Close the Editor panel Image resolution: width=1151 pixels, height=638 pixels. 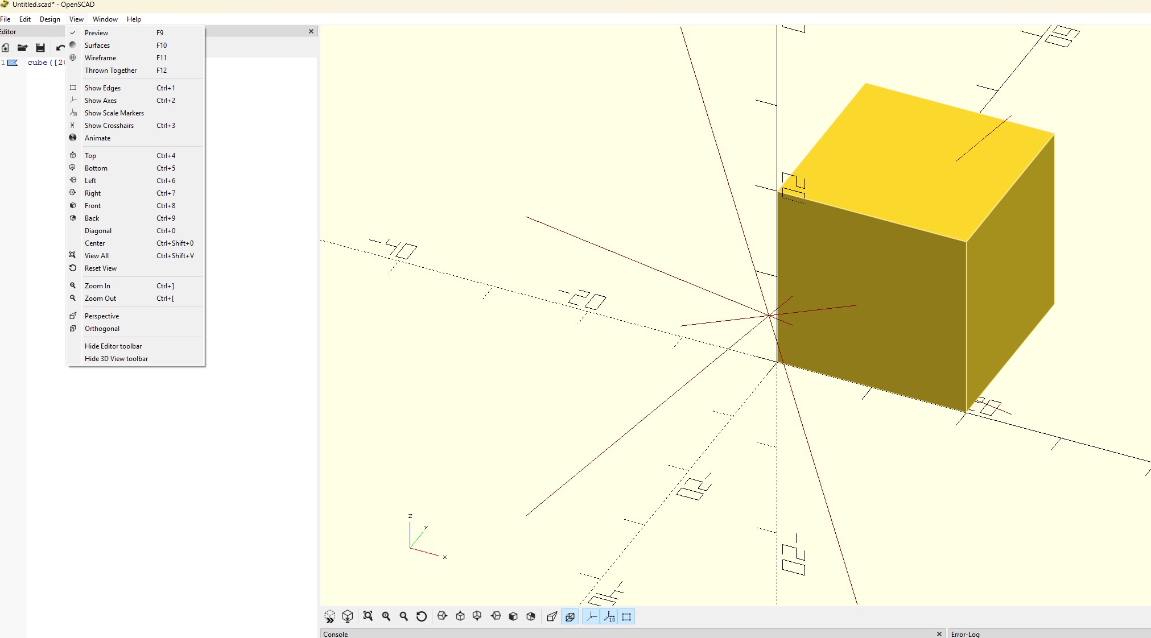tap(311, 31)
